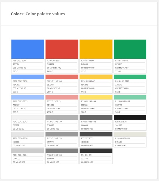Choose the green 0F9D58 swatch

click(x=130, y=49)
